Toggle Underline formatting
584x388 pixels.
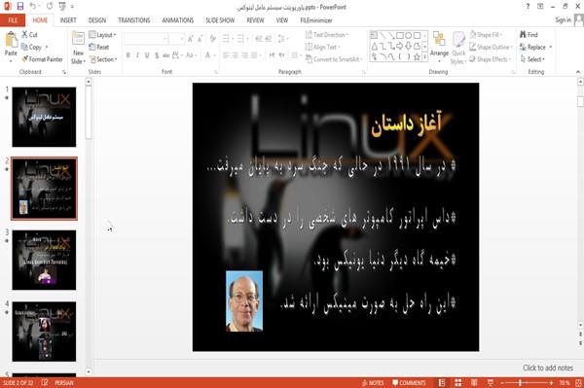coord(147,55)
